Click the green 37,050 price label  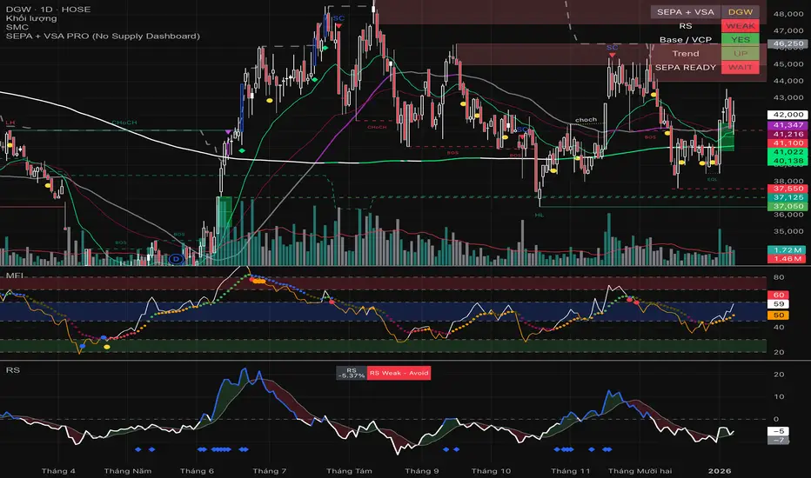coord(788,206)
